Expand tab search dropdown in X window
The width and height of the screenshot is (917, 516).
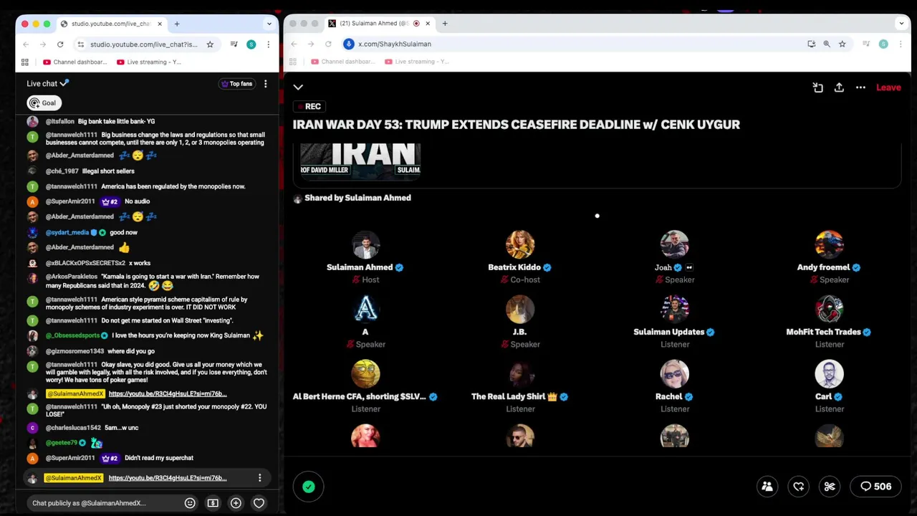(x=901, y=24)
